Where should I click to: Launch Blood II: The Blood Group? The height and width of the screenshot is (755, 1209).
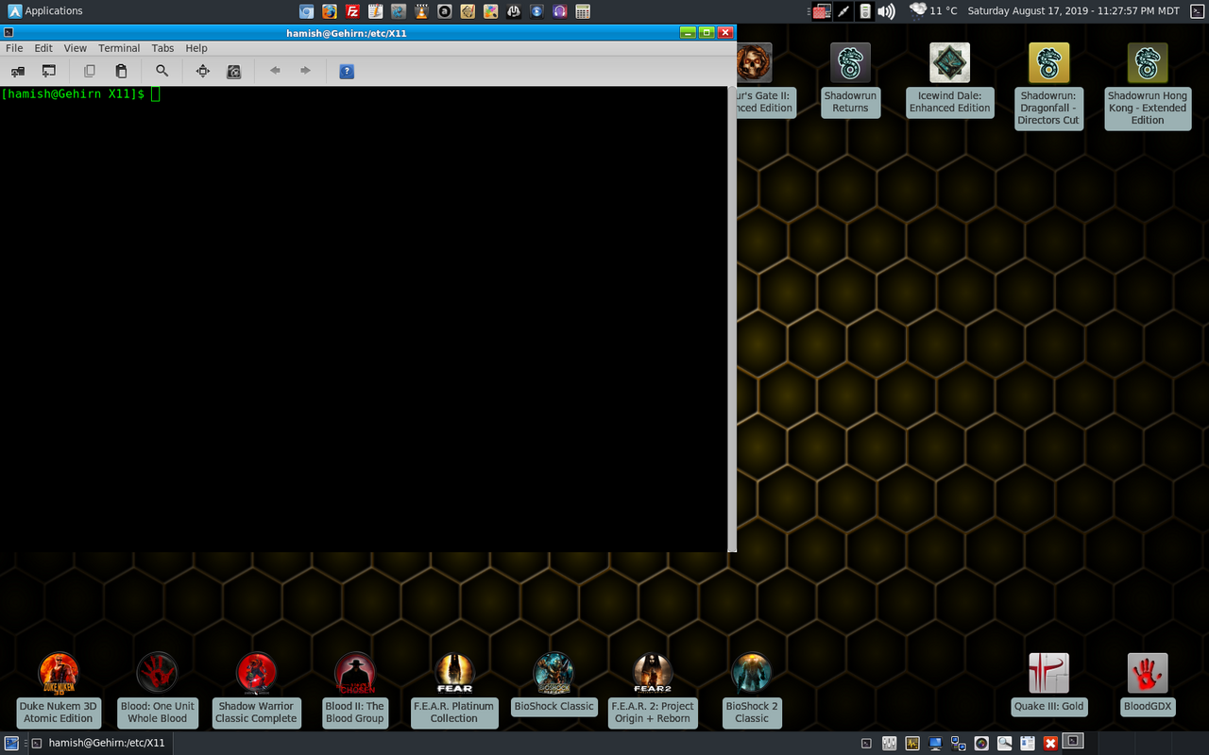[355, 690]
